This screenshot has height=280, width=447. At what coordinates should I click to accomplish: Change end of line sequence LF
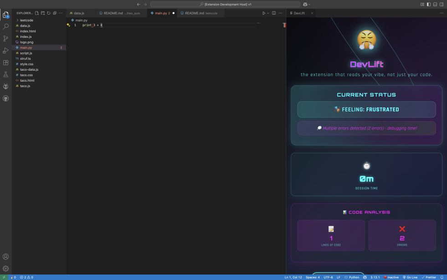click(339, 277)
